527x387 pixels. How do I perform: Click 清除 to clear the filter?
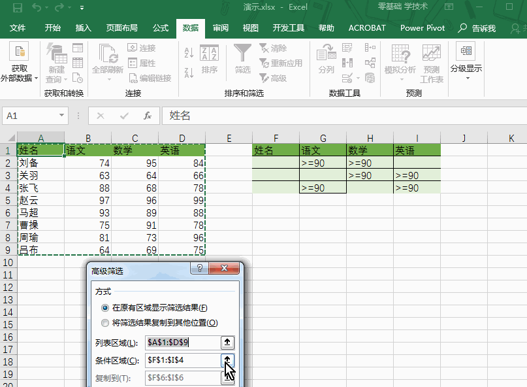point(273,48)
